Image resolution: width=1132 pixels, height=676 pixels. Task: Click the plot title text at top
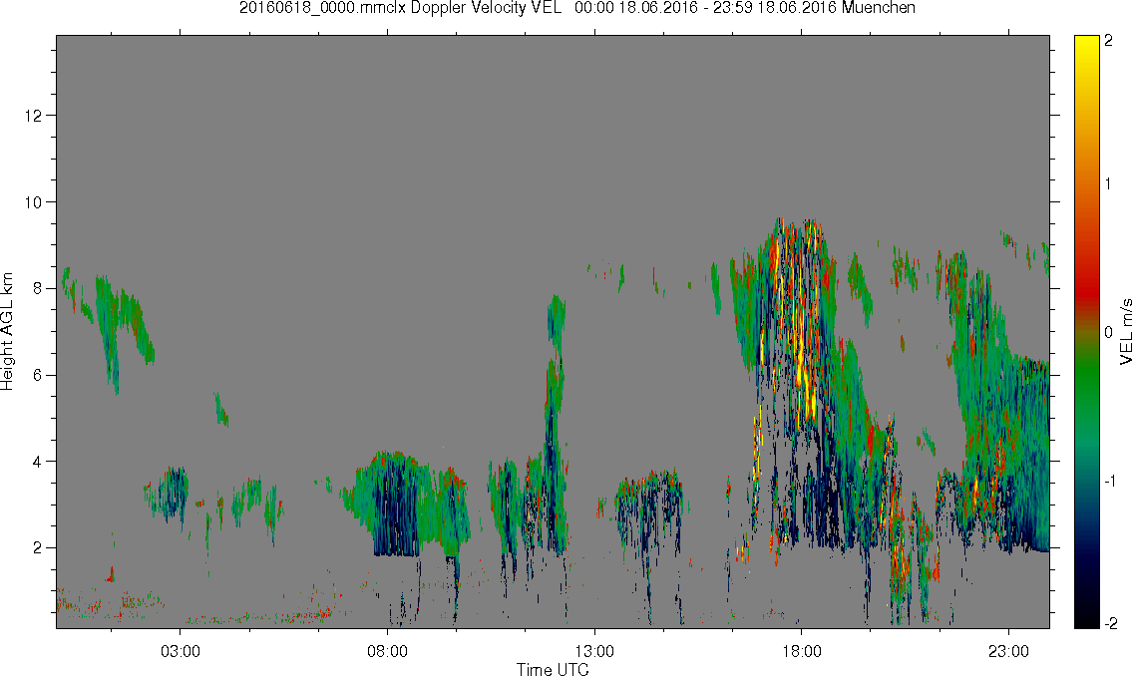[577, 8]
